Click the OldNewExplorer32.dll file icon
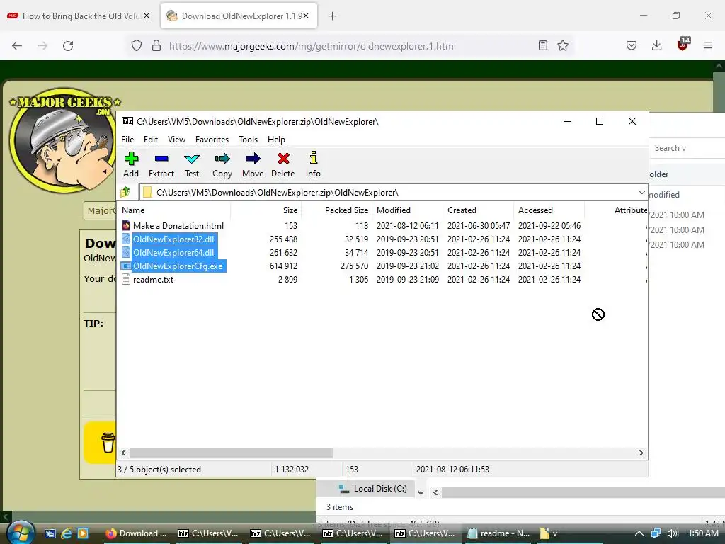This screenshot has width=725, height=544. pyautogui.click(x=126, y=239)
